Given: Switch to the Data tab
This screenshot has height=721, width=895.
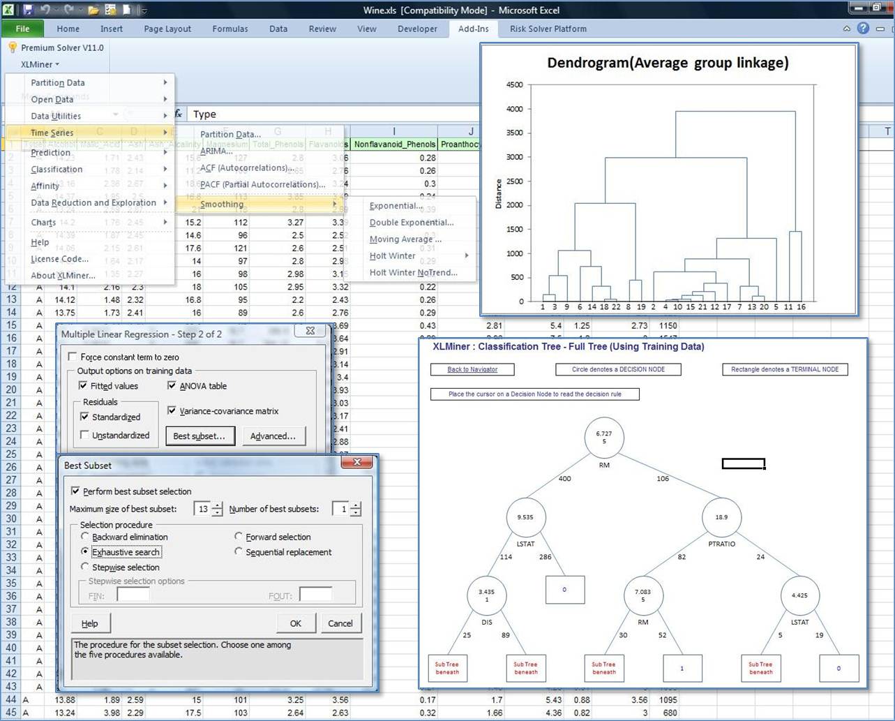Looking at the screenshot, I should 278,29.
